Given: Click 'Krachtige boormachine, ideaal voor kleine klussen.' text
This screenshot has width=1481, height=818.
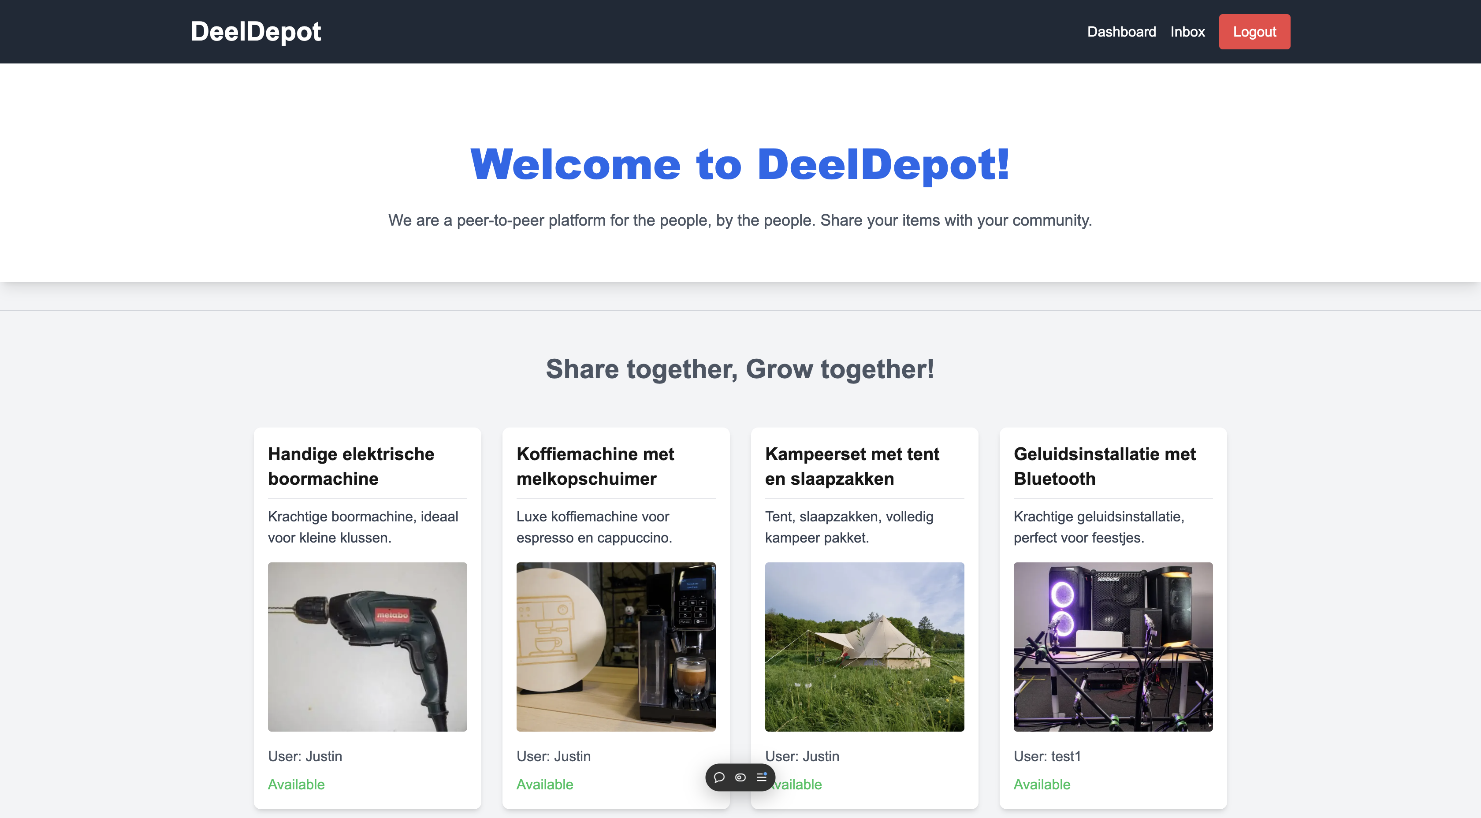Looking at the screenshot, I should 363,527.
